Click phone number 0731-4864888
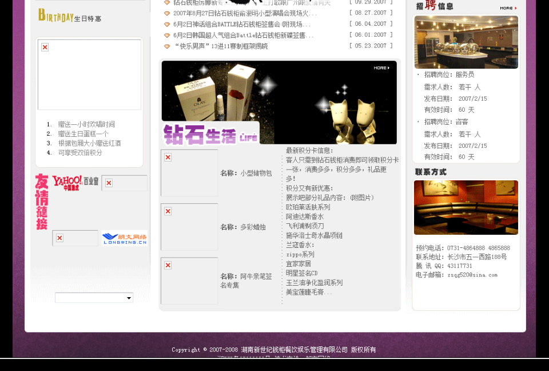 coord(466,248)
